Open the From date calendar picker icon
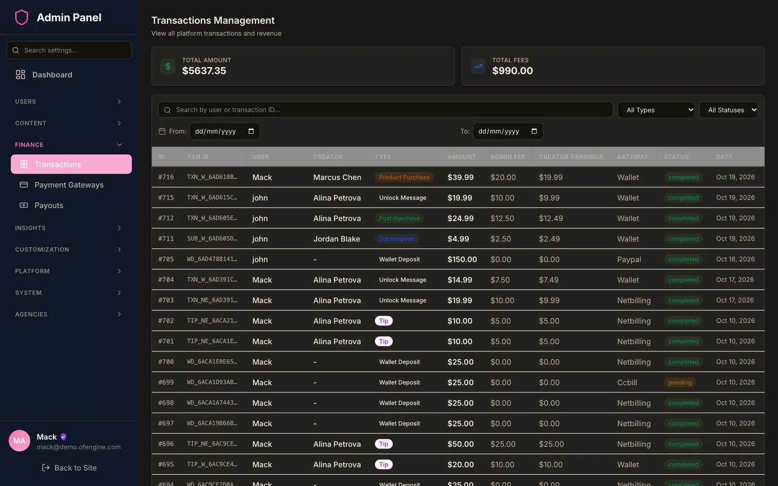The width and height of the screenshot is (778, 486). coord(251,131)
